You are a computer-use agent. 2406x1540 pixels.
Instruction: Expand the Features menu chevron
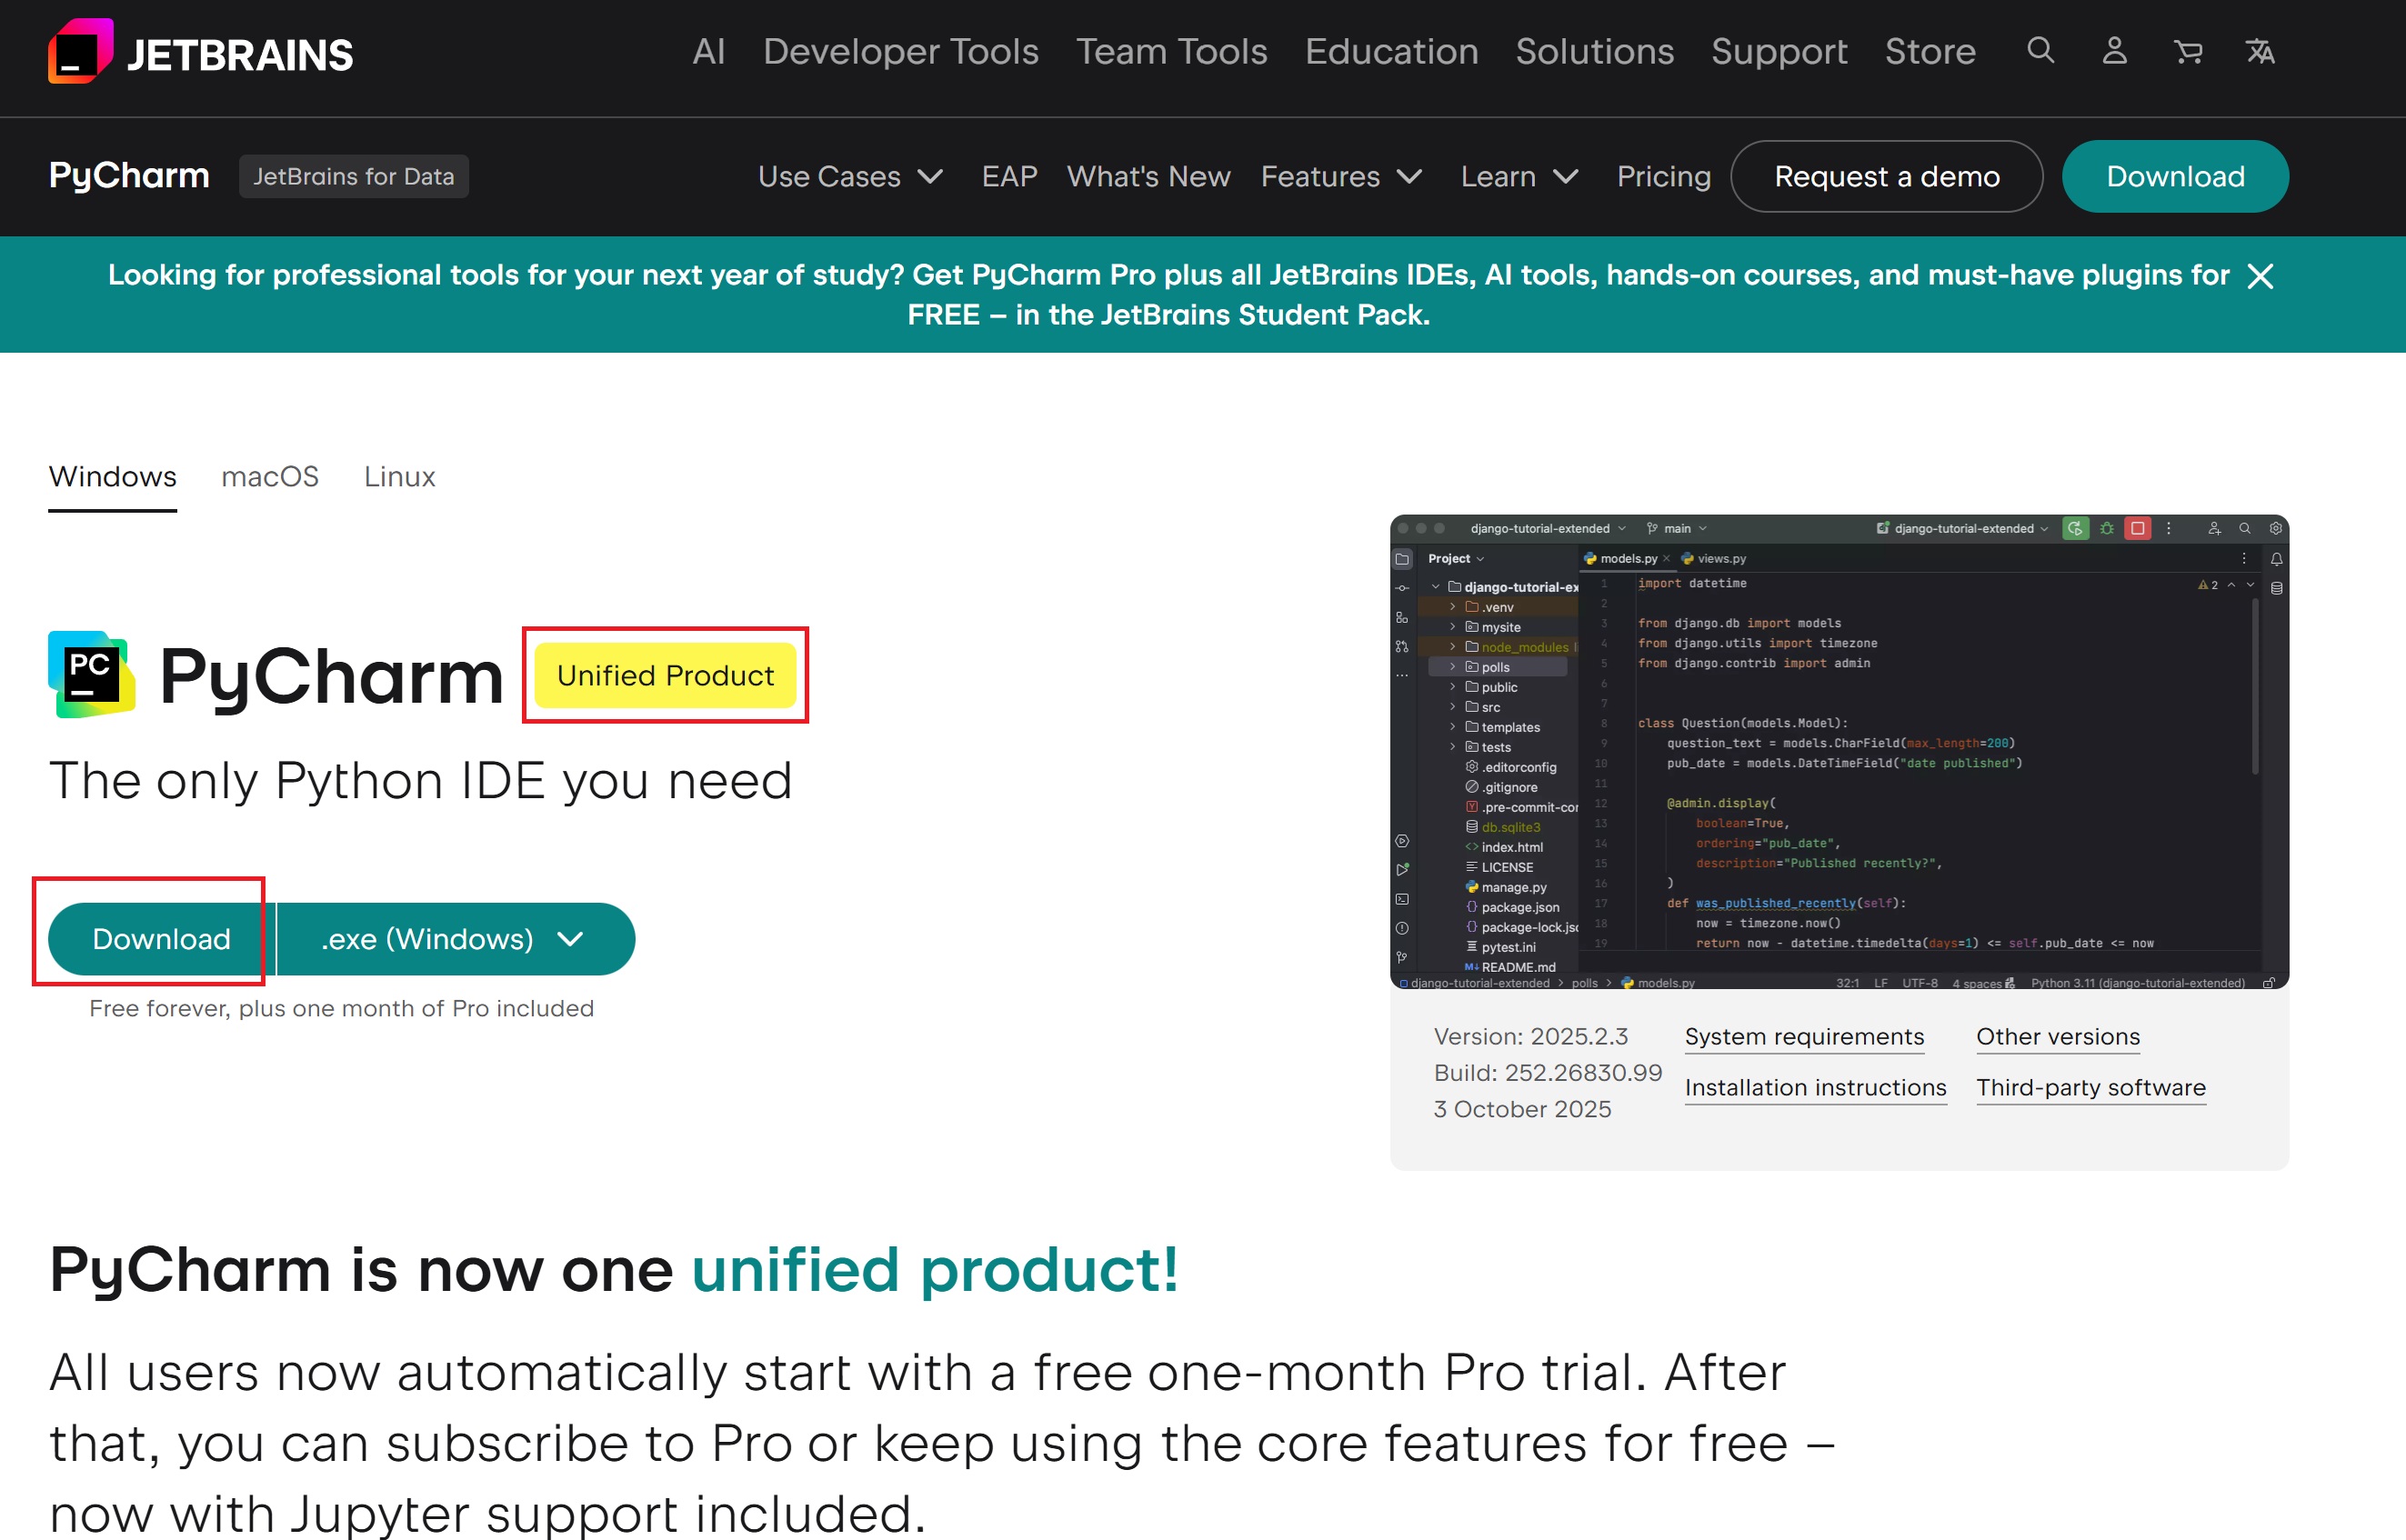click(1409, 177)
